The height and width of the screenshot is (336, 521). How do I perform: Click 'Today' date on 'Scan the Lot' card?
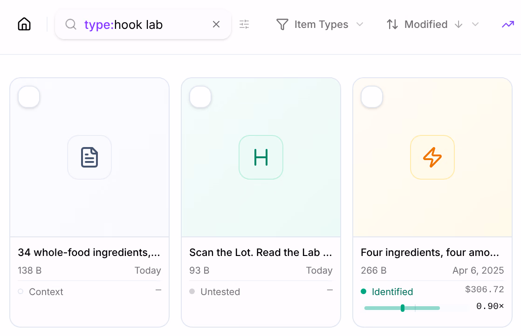click(x=319, y=270)
